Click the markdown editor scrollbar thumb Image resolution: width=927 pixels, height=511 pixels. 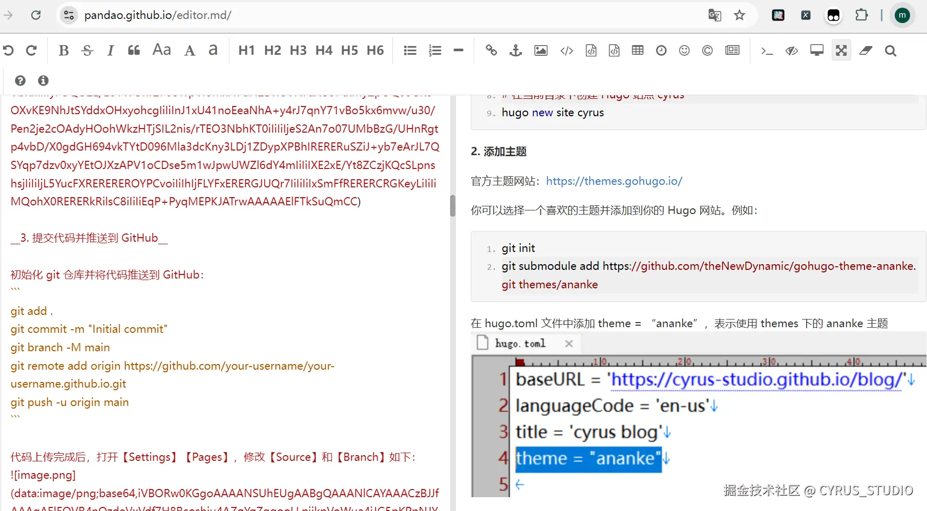(453, 206)
